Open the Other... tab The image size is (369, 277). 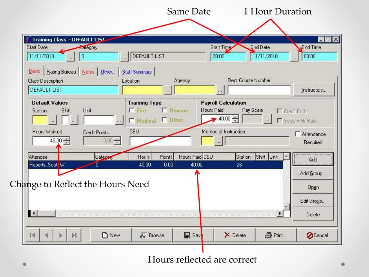click(108, 72)
